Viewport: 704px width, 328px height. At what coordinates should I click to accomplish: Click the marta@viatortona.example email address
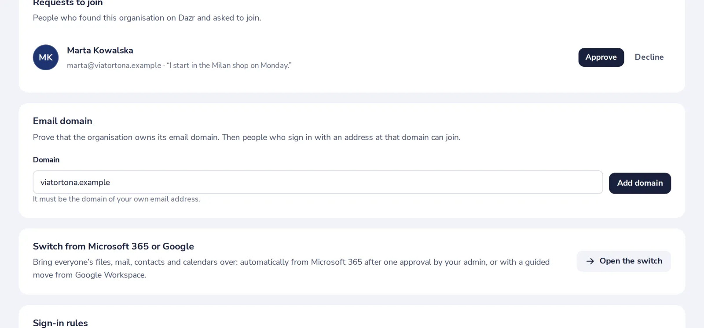(x=114, y=65)
